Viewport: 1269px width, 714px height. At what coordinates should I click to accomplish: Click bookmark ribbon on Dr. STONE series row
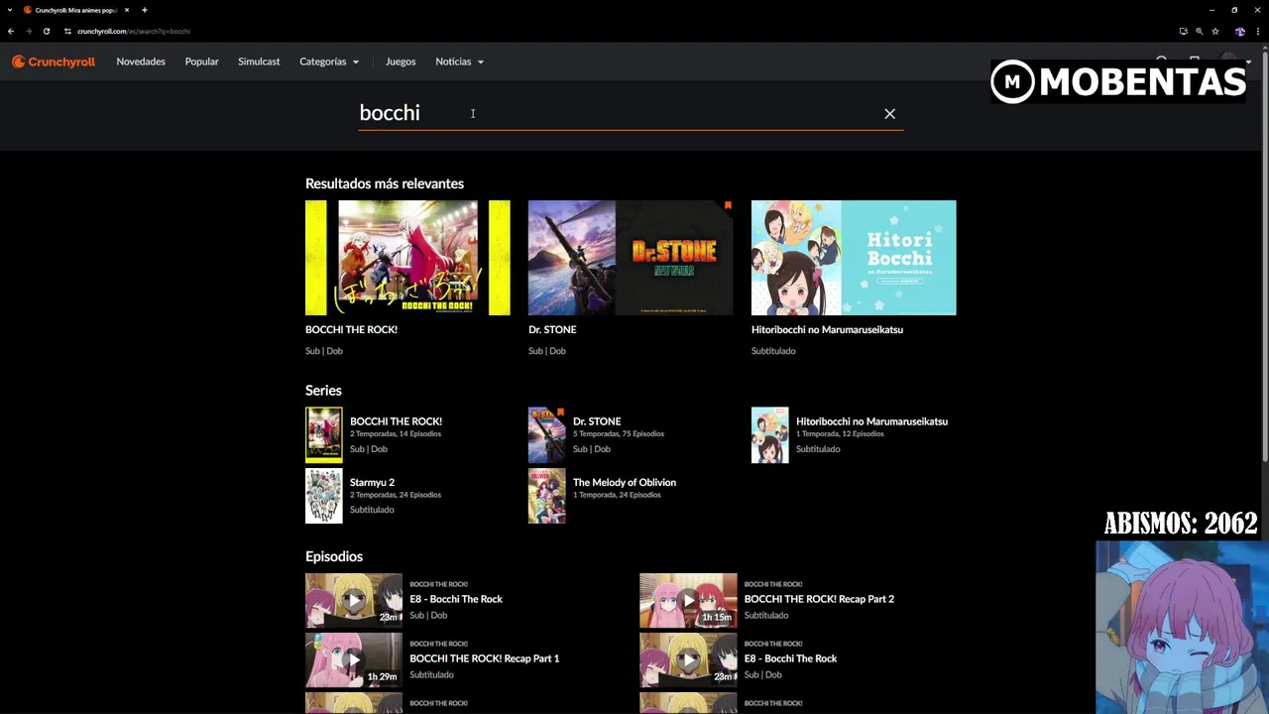(560, 412)
